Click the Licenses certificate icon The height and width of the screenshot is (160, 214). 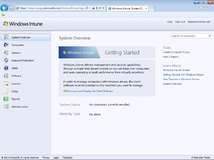pyautogui.click(x=6, y=83)
